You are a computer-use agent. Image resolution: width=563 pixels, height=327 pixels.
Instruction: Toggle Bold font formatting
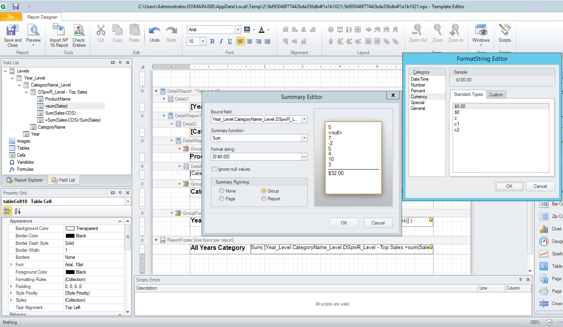pos(212,41)
